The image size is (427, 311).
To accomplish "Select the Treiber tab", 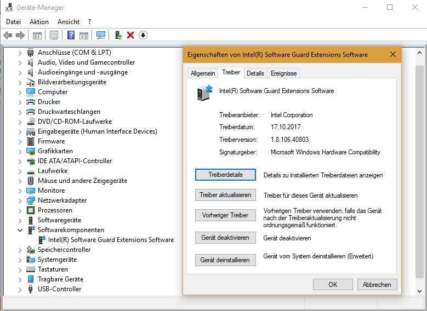I will pos(231,72).
